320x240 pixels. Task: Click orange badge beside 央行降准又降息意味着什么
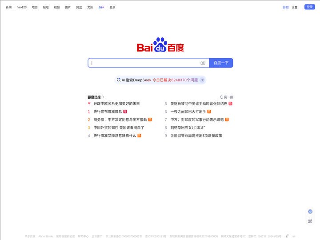[140, 135]
